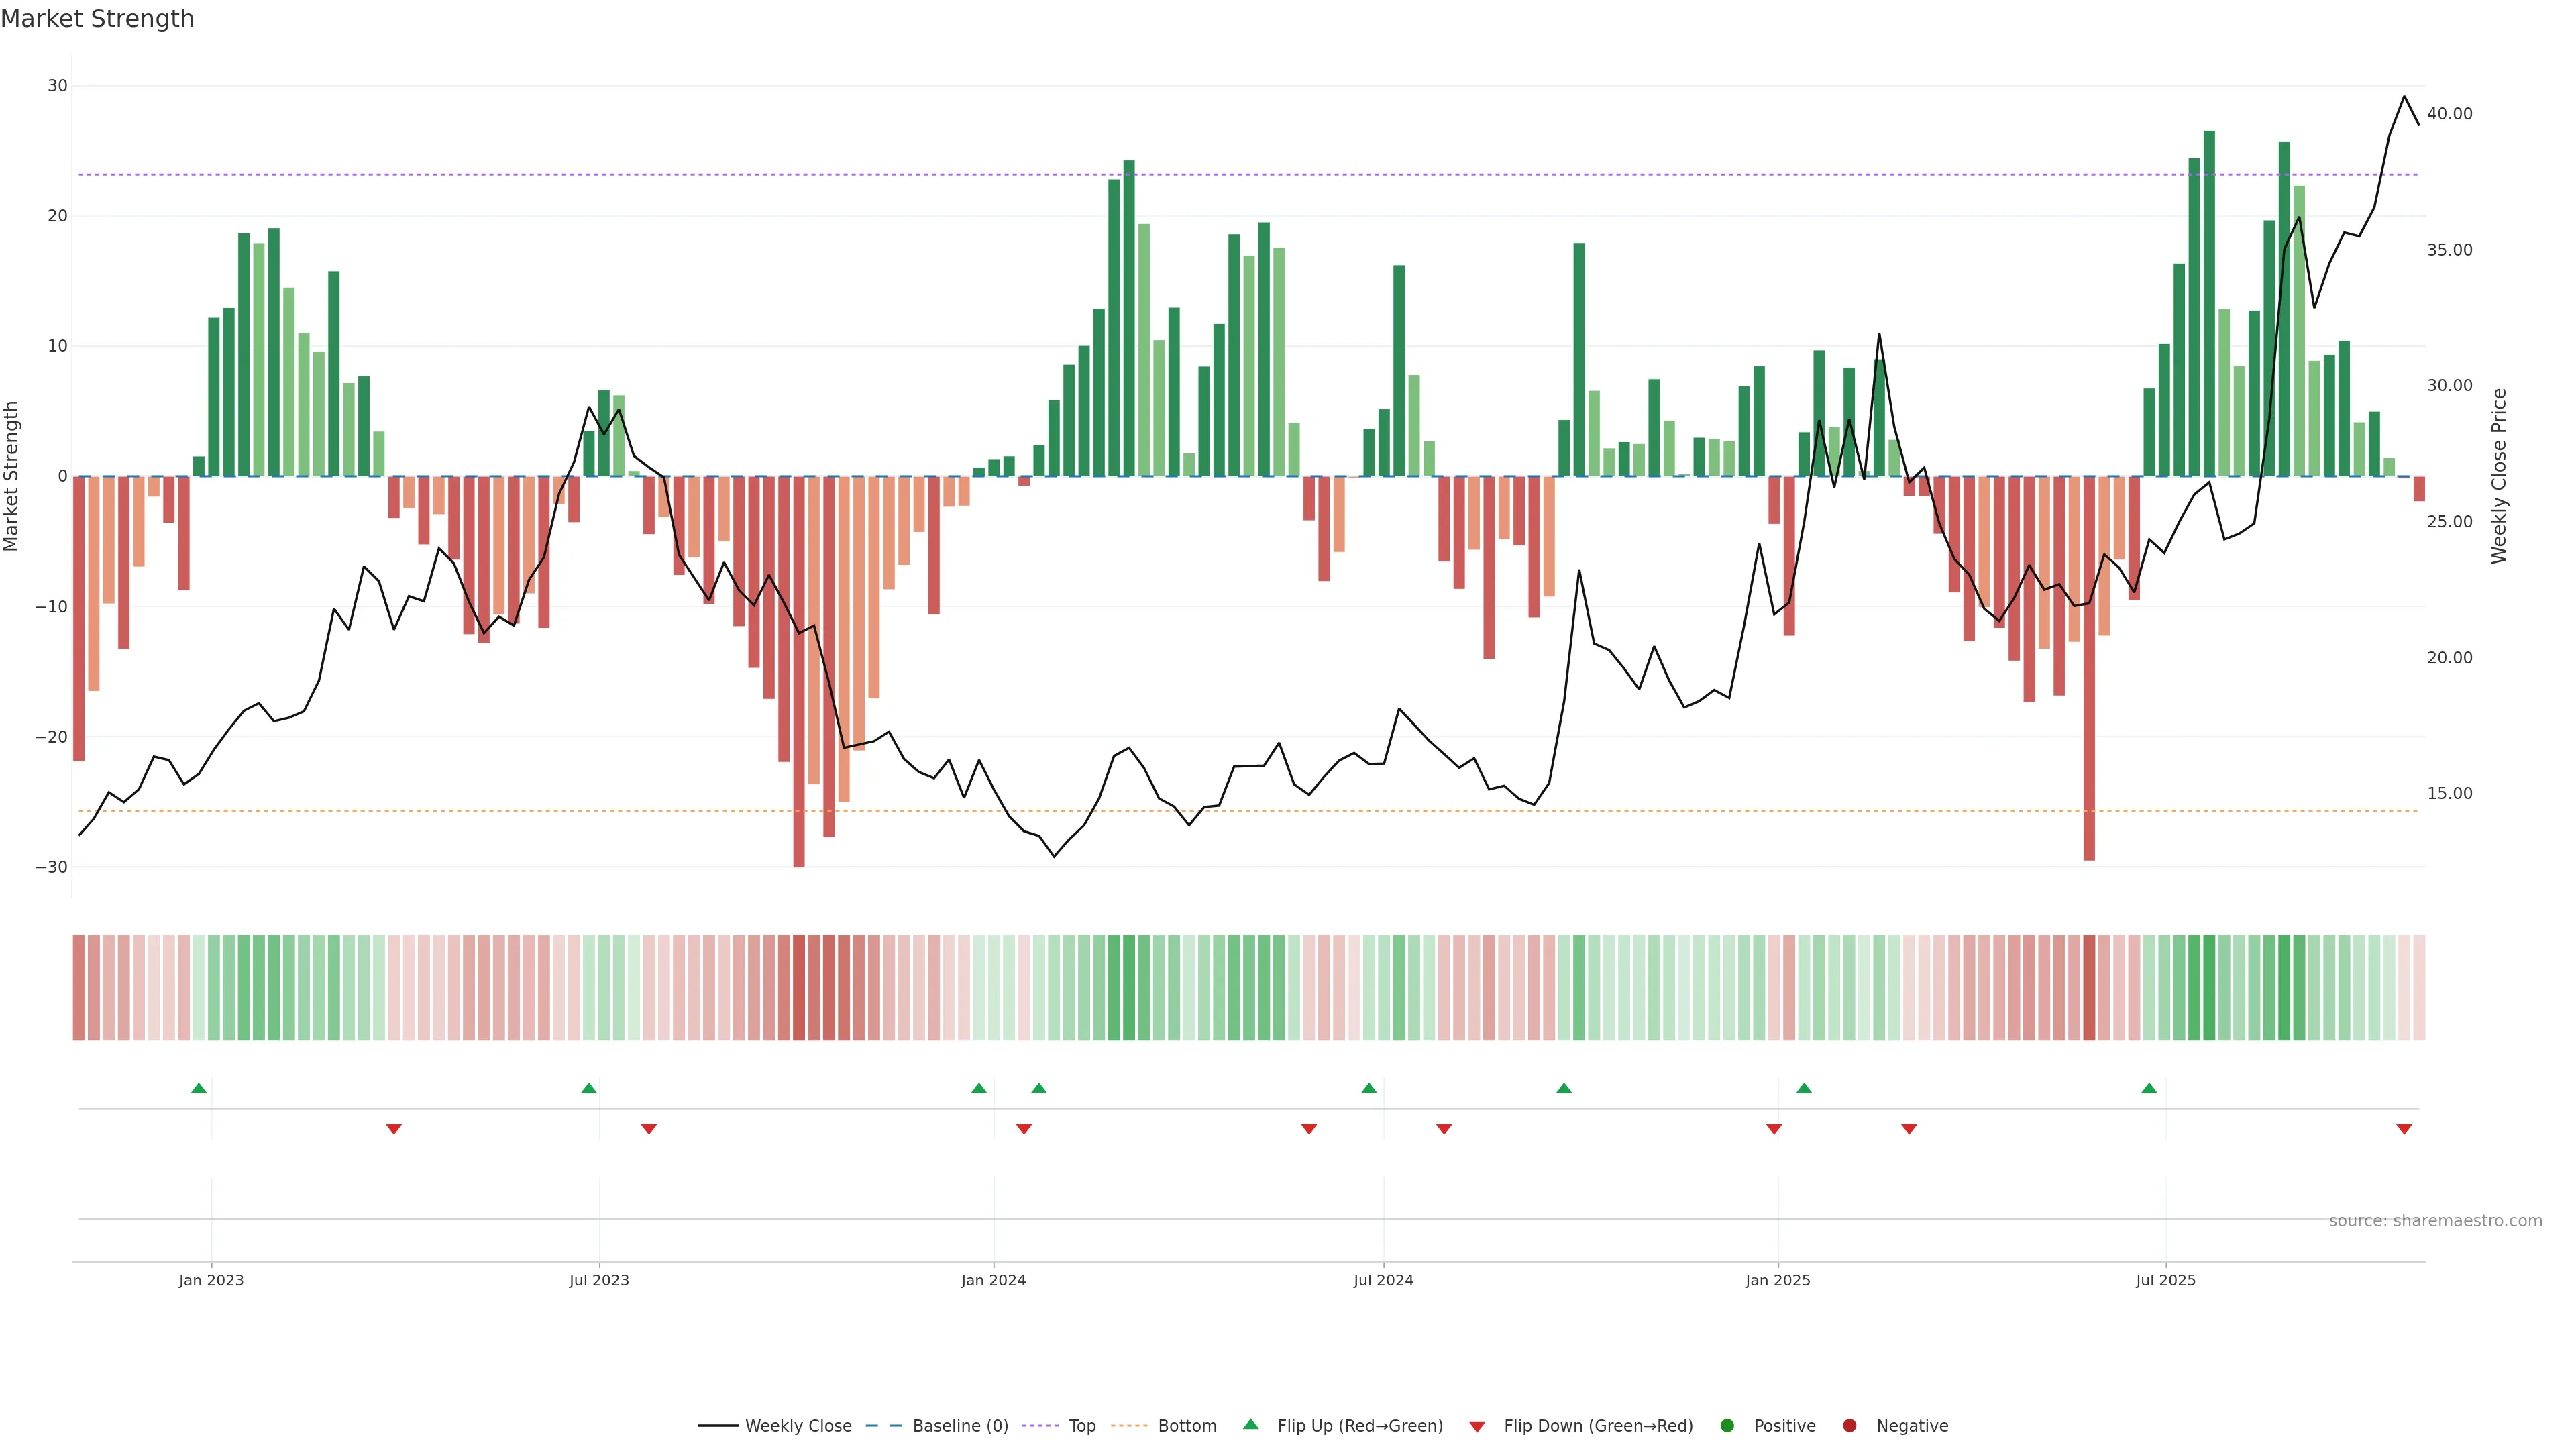Click the 40.00 right axis tick label
This screenshot has width=2576, height=1449.
click(2449, 114)
